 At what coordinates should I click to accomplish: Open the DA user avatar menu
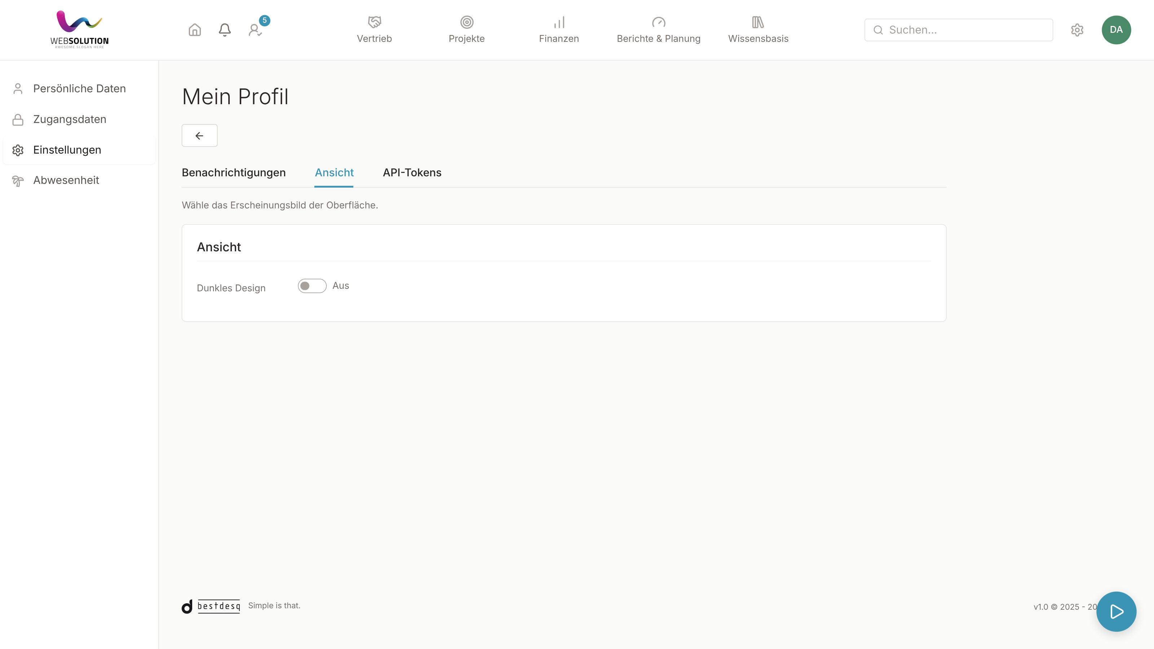pyautogui.click(x=1116, y=30)
